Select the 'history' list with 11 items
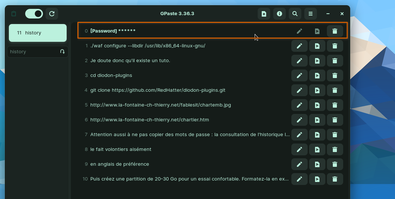 point(38,33)
